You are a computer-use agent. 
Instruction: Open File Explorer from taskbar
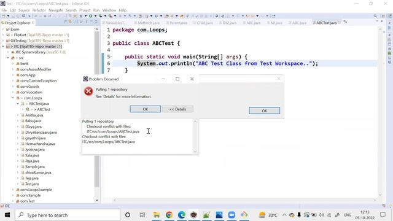point(157,215)
